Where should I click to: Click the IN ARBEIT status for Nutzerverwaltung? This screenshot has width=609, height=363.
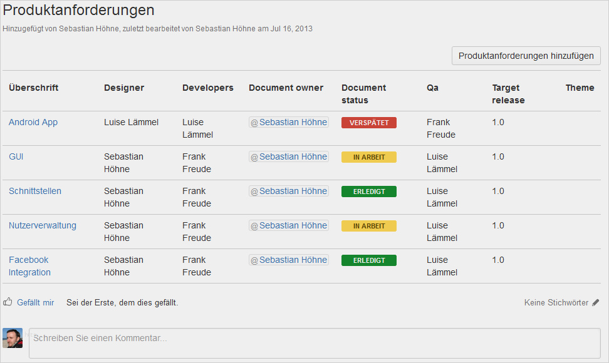(368, 225)
